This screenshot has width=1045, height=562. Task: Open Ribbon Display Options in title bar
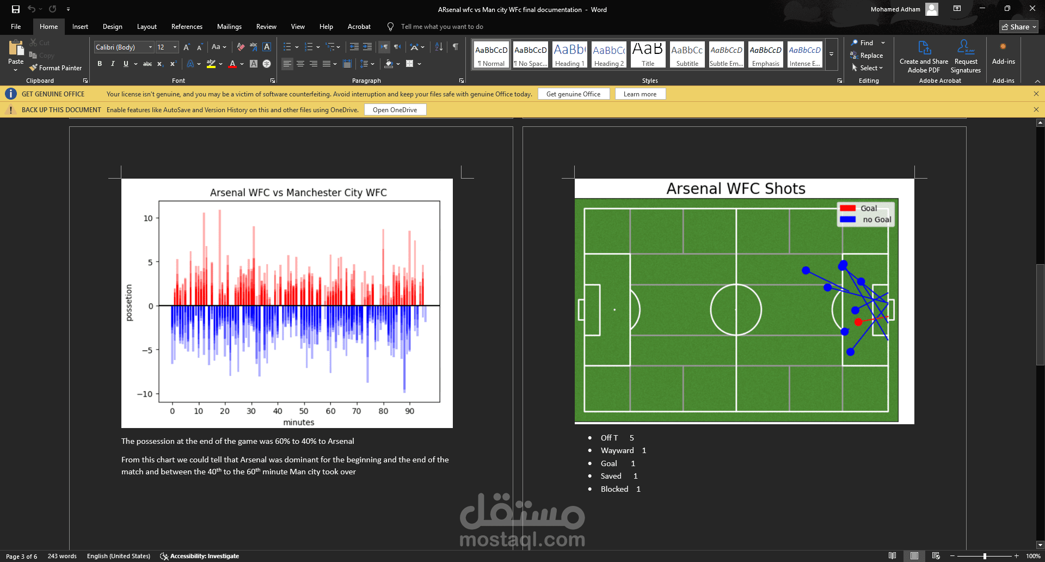coord(957,9)
